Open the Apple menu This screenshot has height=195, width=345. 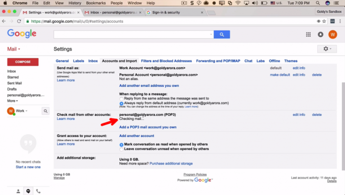(5, 3)
